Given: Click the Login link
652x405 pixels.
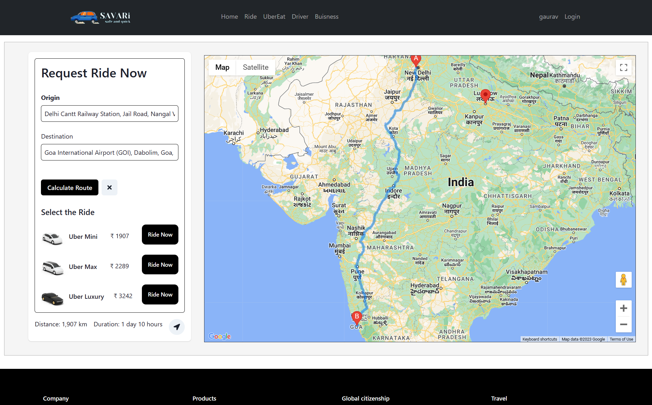Looking at the screenshot, I should (572, 16).
